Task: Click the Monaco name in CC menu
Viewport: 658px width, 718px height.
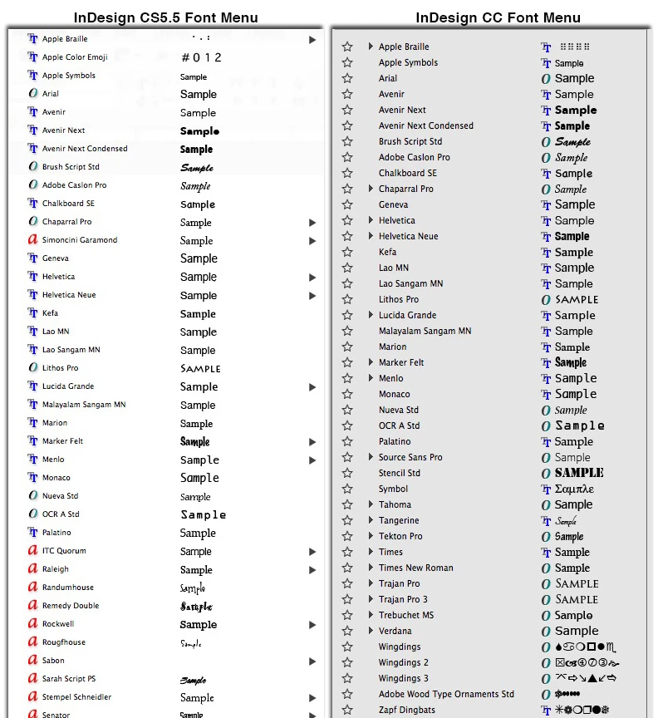Action: 395,394
